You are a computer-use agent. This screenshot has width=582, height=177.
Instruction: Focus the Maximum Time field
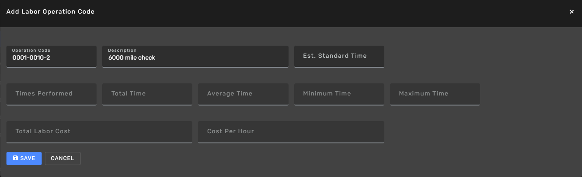tap(435, 94)
